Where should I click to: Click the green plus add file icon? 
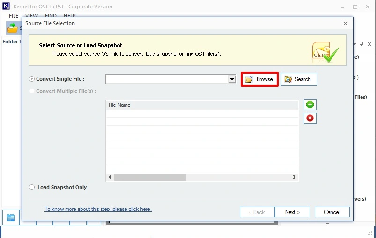coord(310,105)
